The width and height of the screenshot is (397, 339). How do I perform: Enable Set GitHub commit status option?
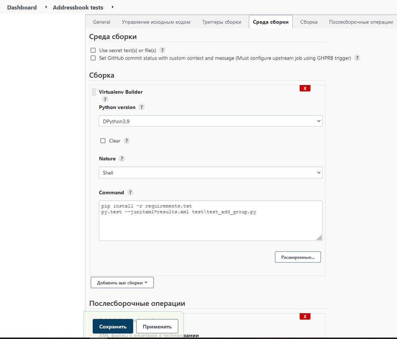click(x=93, y=58)
